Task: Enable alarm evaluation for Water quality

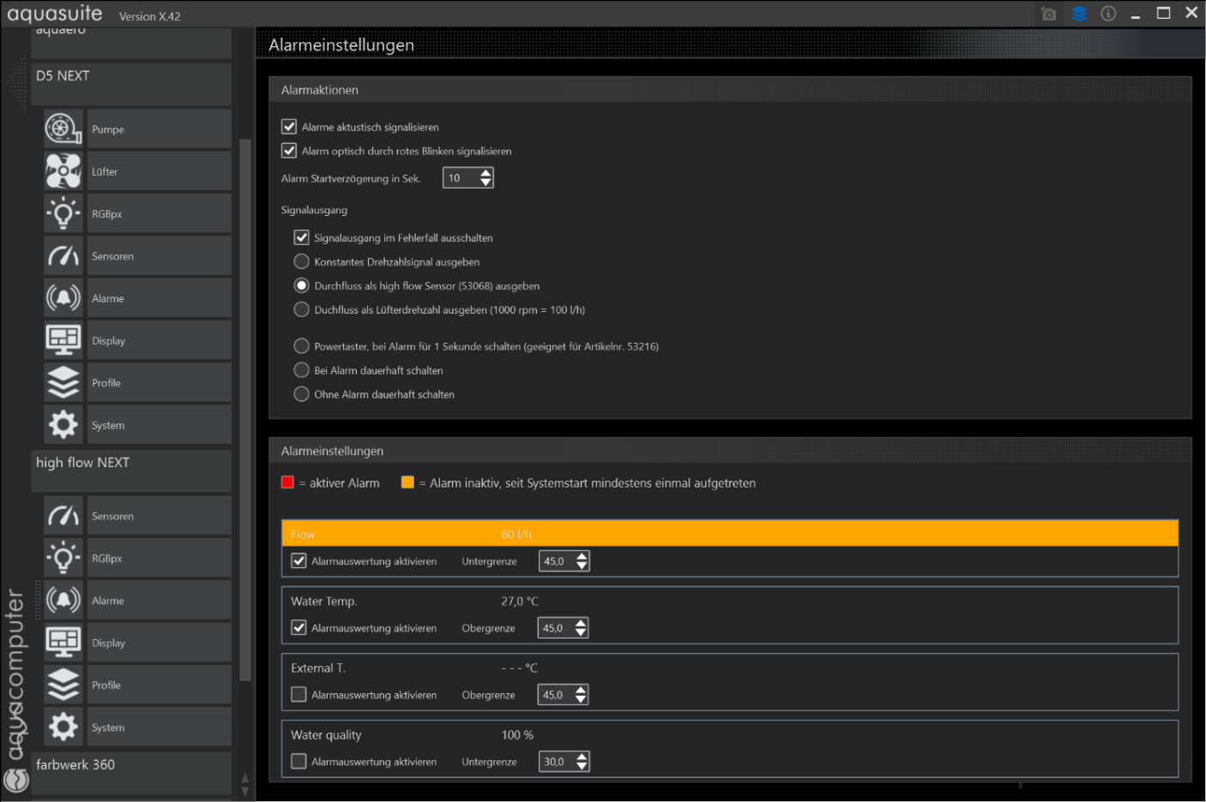Action: point(298,761)
